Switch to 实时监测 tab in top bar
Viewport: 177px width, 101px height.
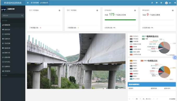click(35, 3)
